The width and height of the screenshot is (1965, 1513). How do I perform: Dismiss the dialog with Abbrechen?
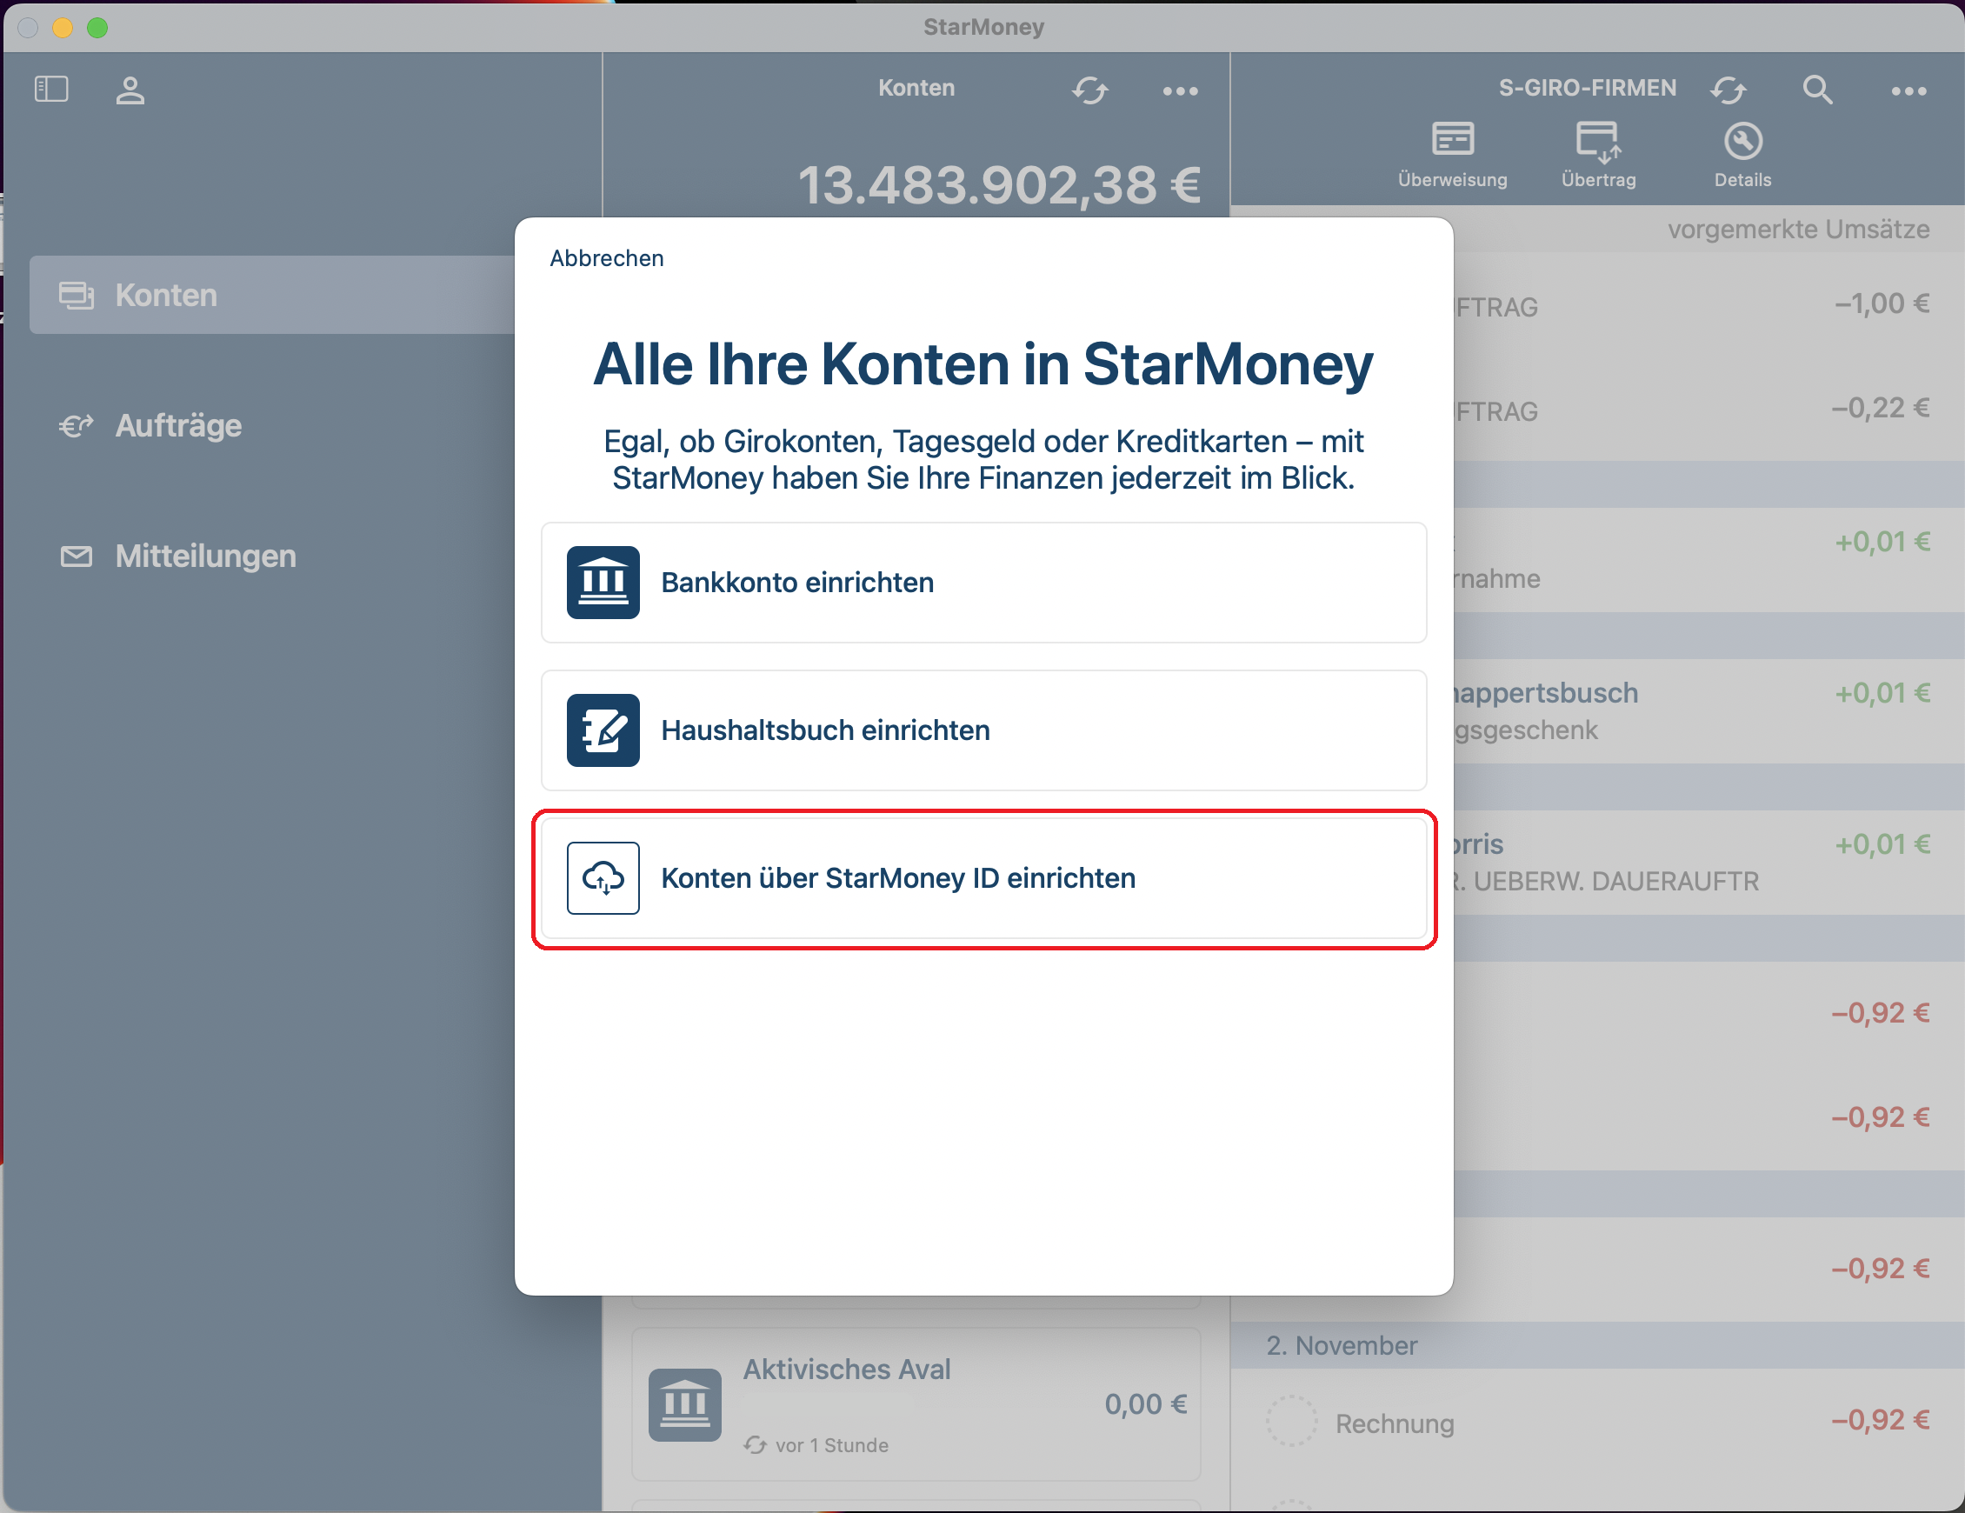(x=606, y=258)
